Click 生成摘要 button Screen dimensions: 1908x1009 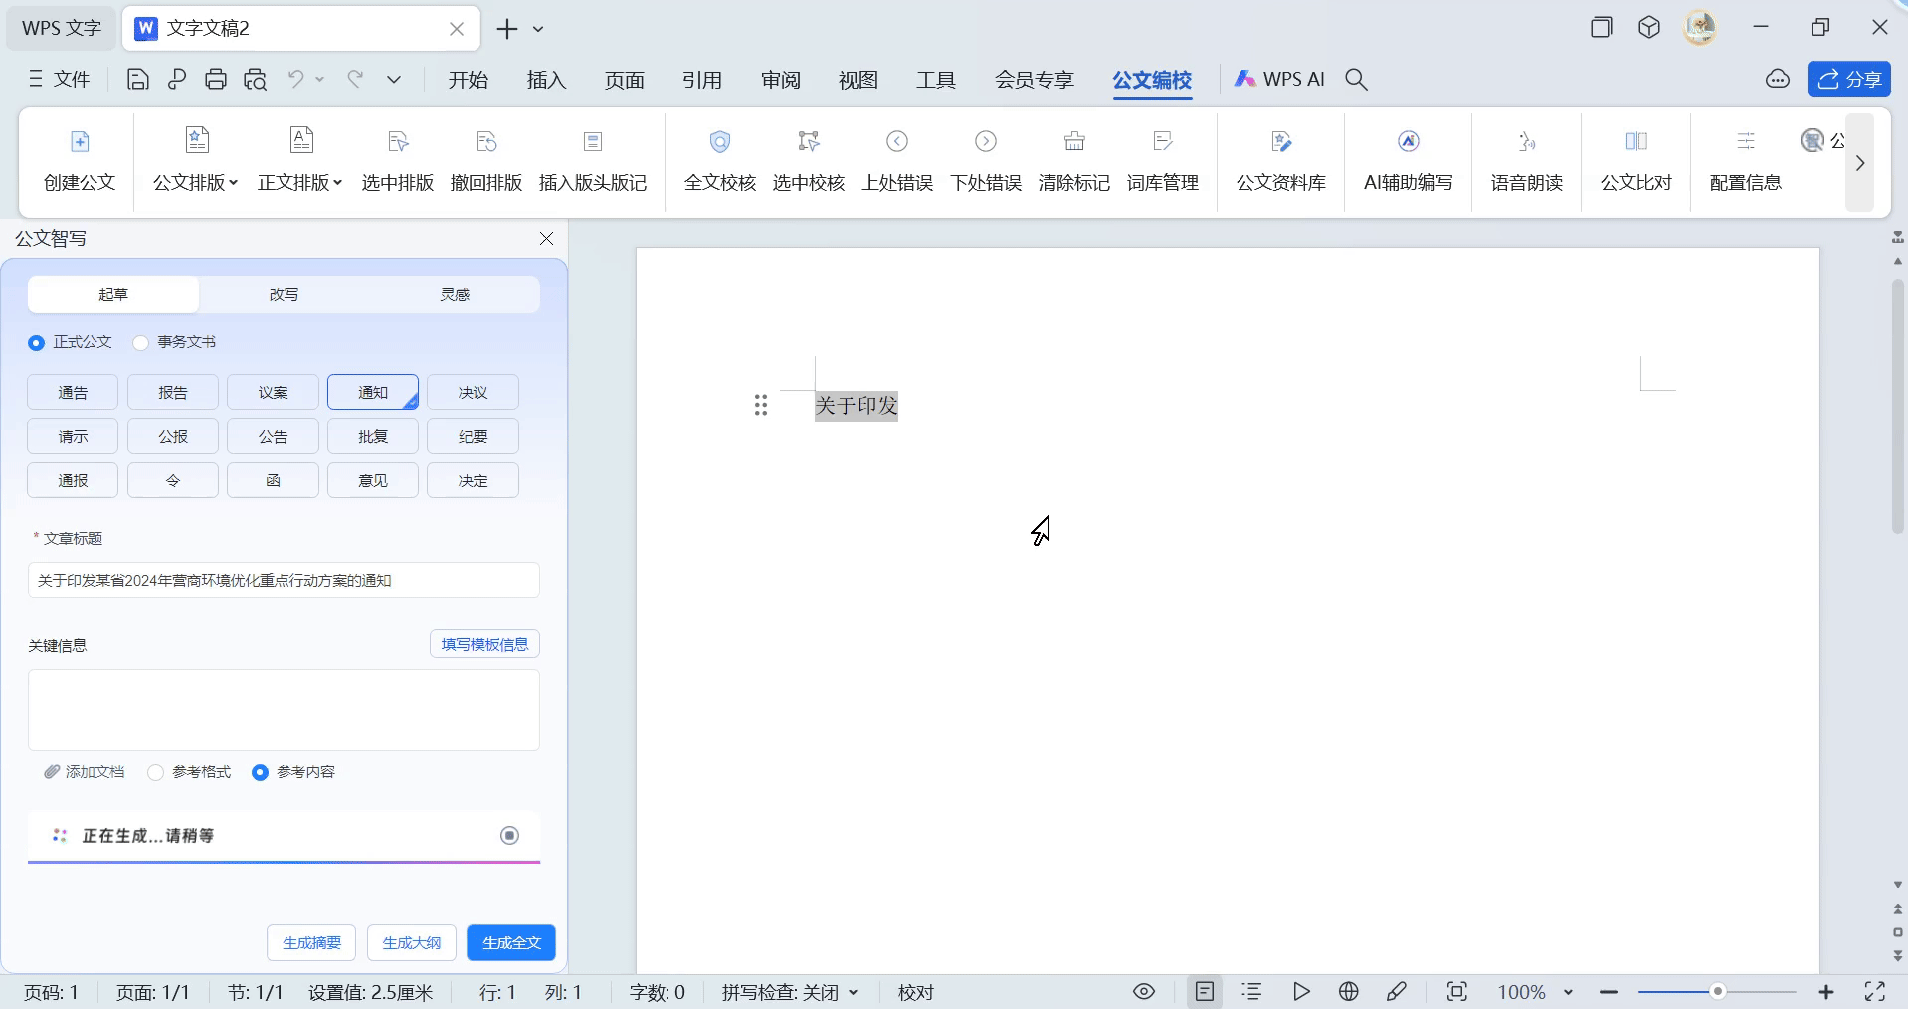tap(311, 943)
